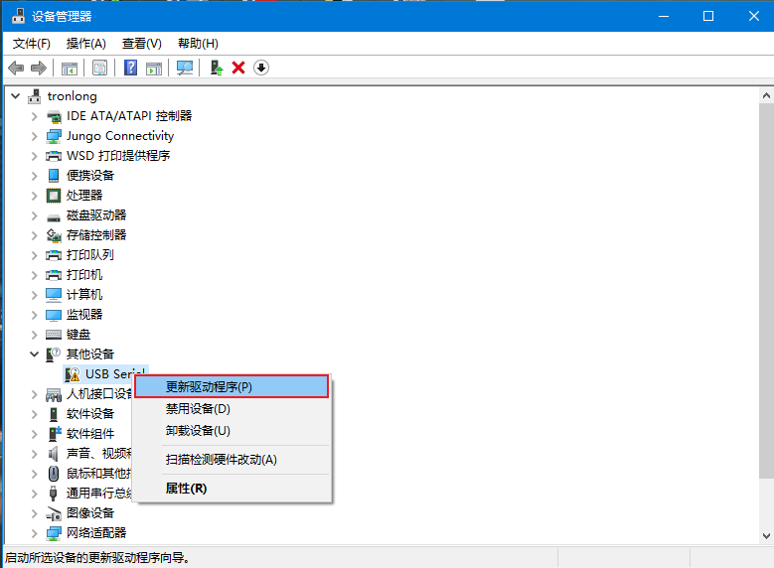Click the down-arrow circle toolbar icon
774x568 pixels.
click(261, 68)
